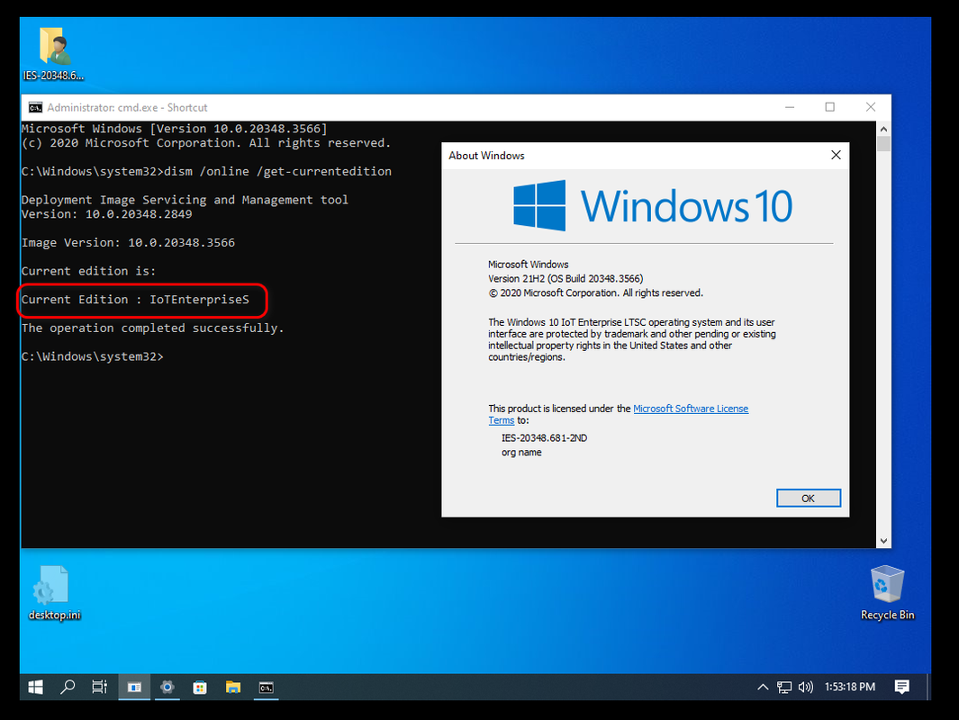The width and height of the screenshot is (959, 720).
Task: Open the IES-20348.6... user folder desktop icon
Action: 54,54
